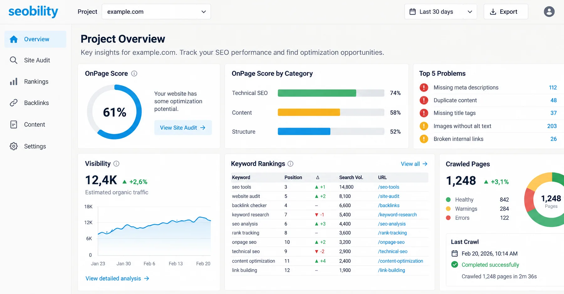Click the Export button
The height and width of the screenshot is (294, 564).
point(506,12)
